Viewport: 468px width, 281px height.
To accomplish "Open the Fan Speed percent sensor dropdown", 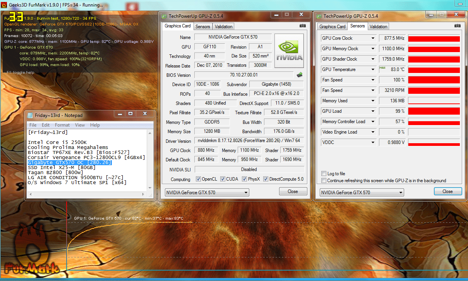I will [x=373, y=80].
